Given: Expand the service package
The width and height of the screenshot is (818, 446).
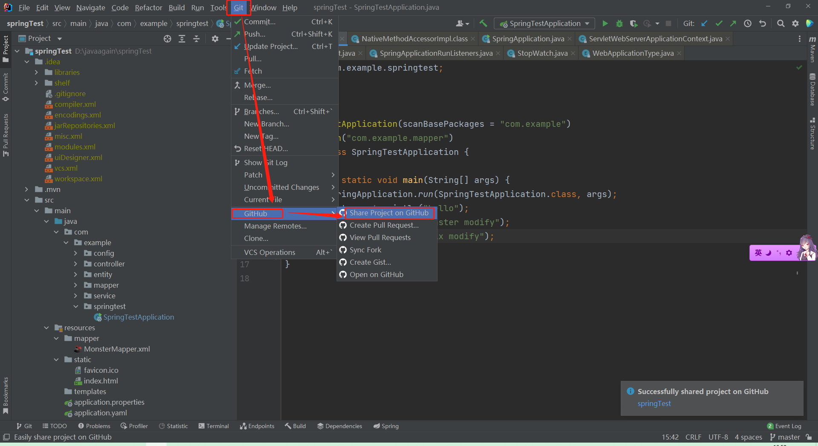Looking at the screenshot, I should (x=76, y=296).
